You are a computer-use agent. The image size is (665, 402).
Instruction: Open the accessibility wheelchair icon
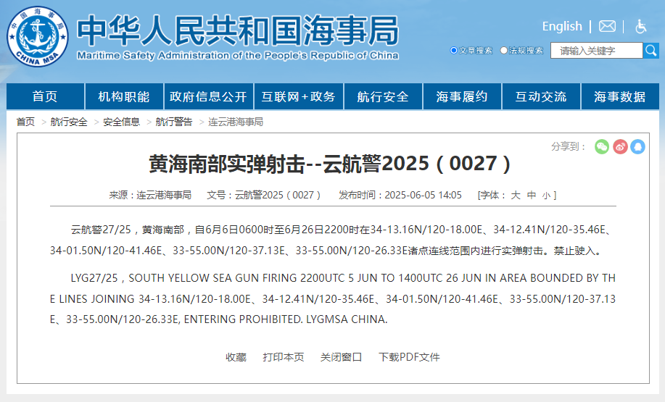click(x=640, y=26)
